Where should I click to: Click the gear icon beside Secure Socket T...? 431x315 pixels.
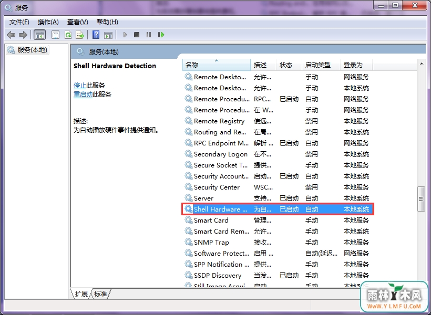pos(188,165)
